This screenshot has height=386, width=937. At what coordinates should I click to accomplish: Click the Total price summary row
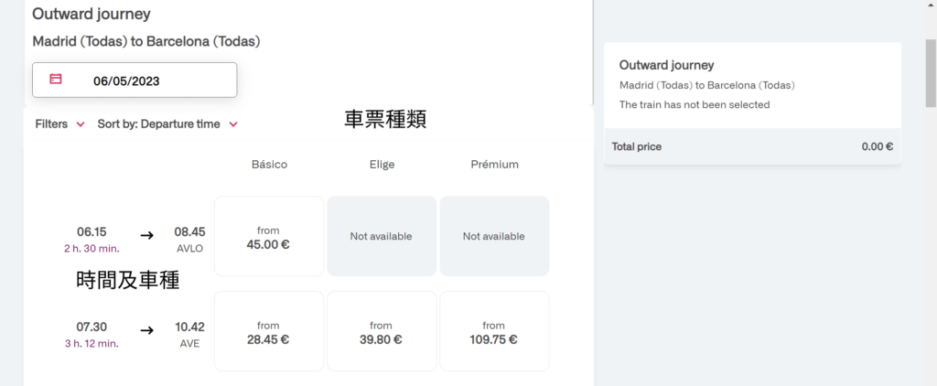click(x=752, y=146)
